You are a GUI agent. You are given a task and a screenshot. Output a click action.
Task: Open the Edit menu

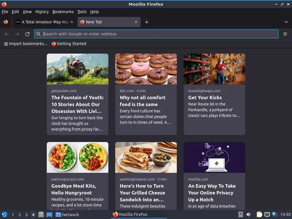tap(15, 12)
